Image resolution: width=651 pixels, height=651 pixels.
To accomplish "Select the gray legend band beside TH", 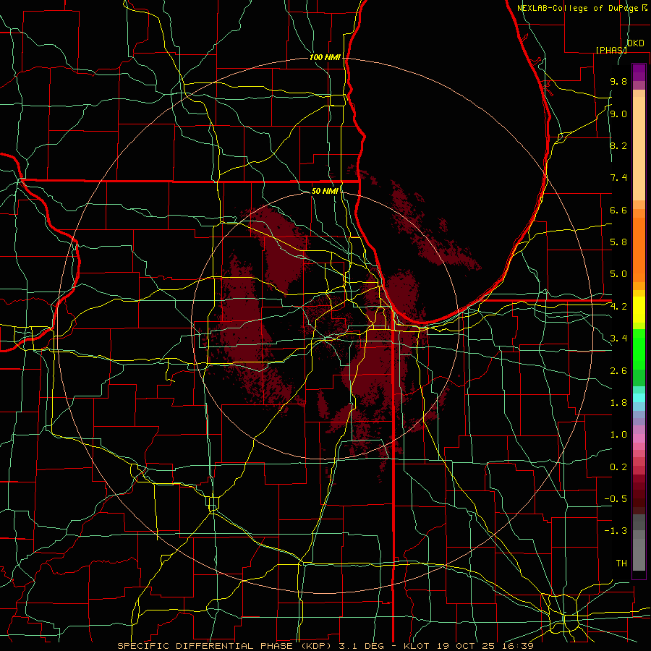I will tap(639, 555).
